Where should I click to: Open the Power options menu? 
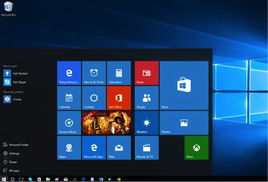[10, 162]
